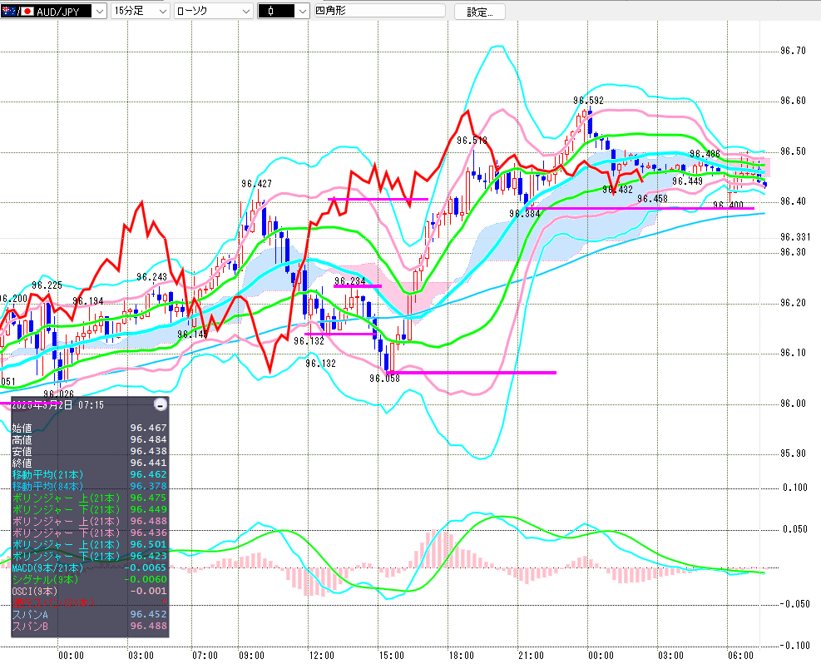Click the 96.234 price label
Image resolution: width=821 pixels, height=664 pixels.
pos(349,281)
